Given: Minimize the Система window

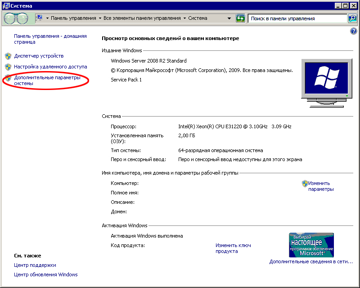Looking at the screenshot, I should tap(338, 6).
